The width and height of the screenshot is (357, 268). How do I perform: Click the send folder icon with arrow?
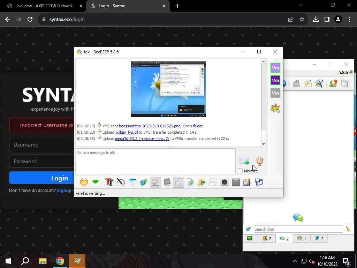click(x=202, y=182)
